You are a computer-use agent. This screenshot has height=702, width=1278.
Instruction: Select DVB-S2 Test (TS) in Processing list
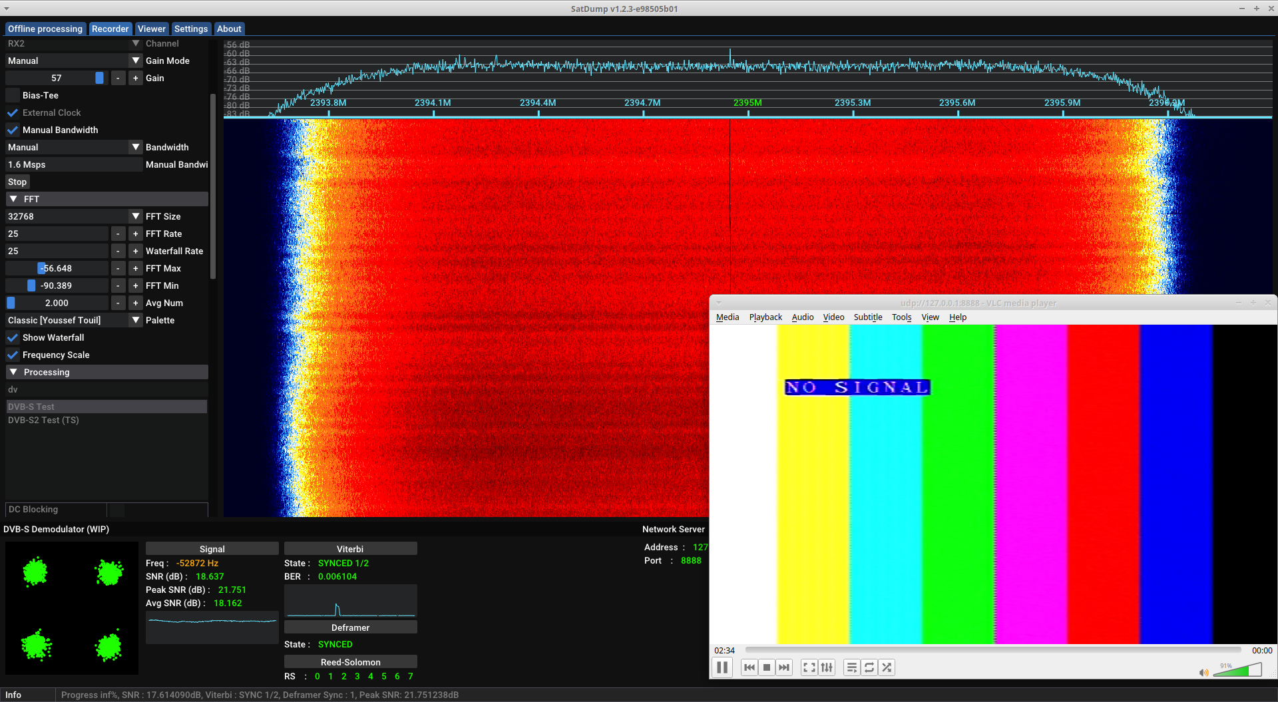click(43, 420)
